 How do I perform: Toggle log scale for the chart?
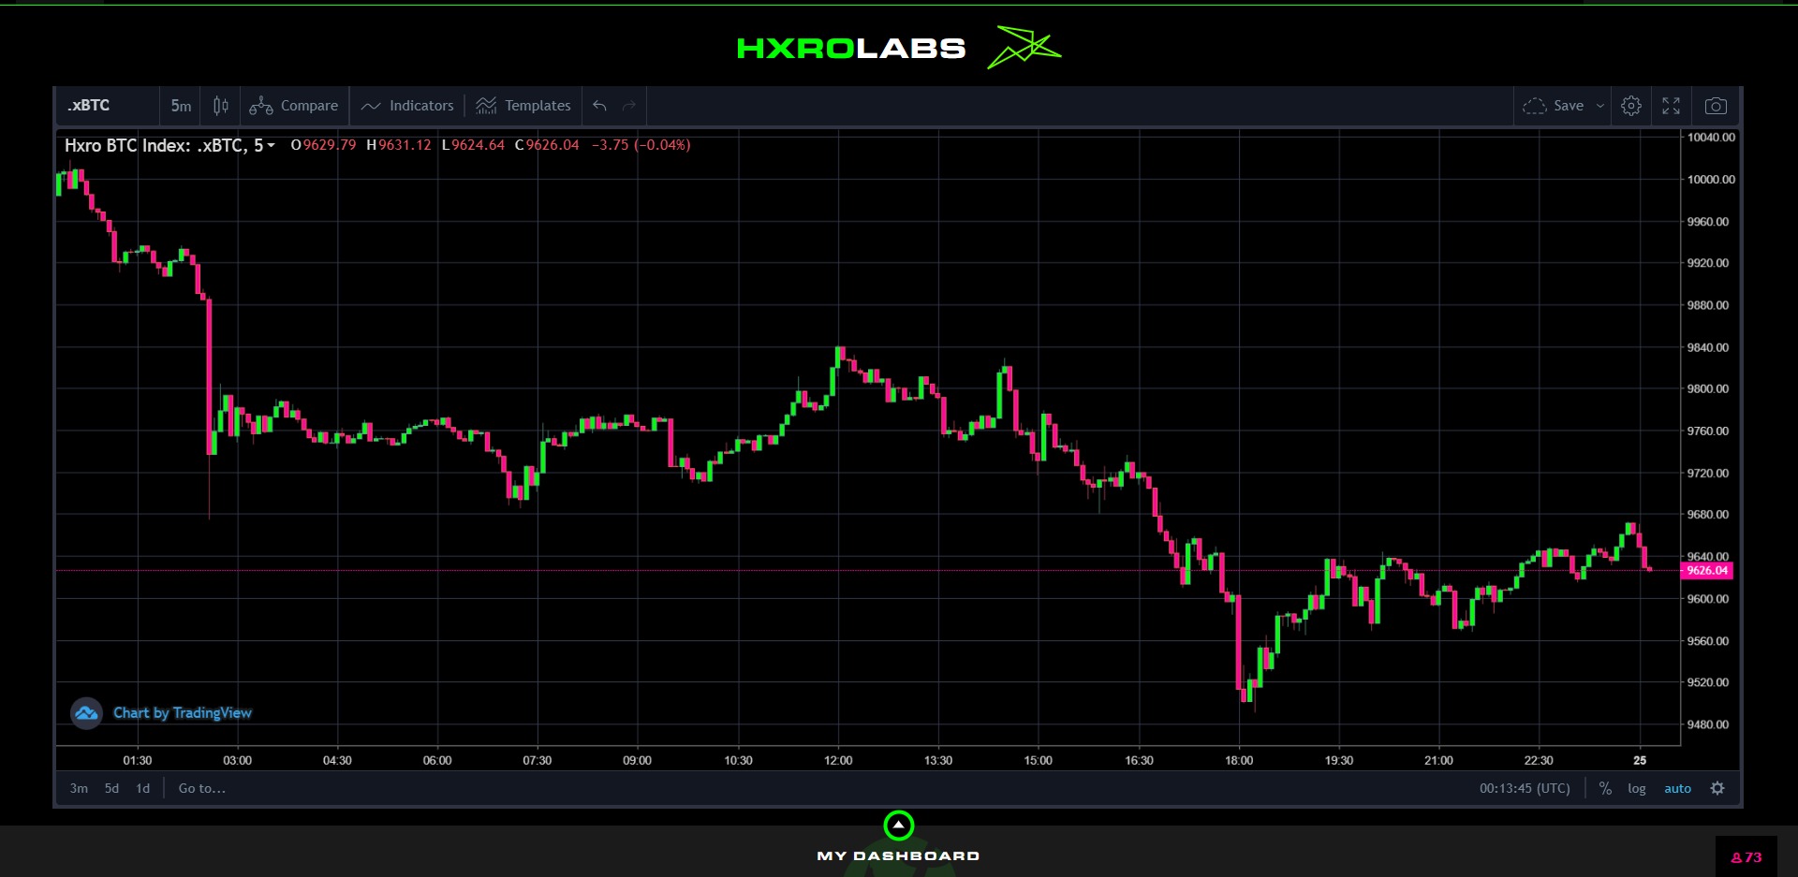[1636, 788]
